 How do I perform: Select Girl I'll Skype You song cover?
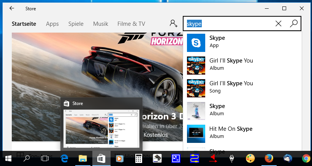point(196,88)
